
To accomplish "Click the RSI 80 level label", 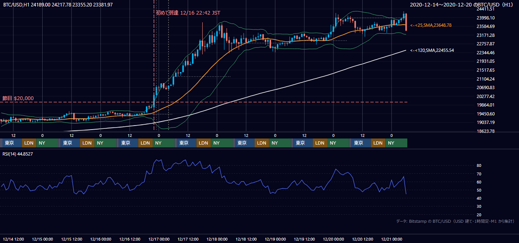I will [x=479, y=166].
